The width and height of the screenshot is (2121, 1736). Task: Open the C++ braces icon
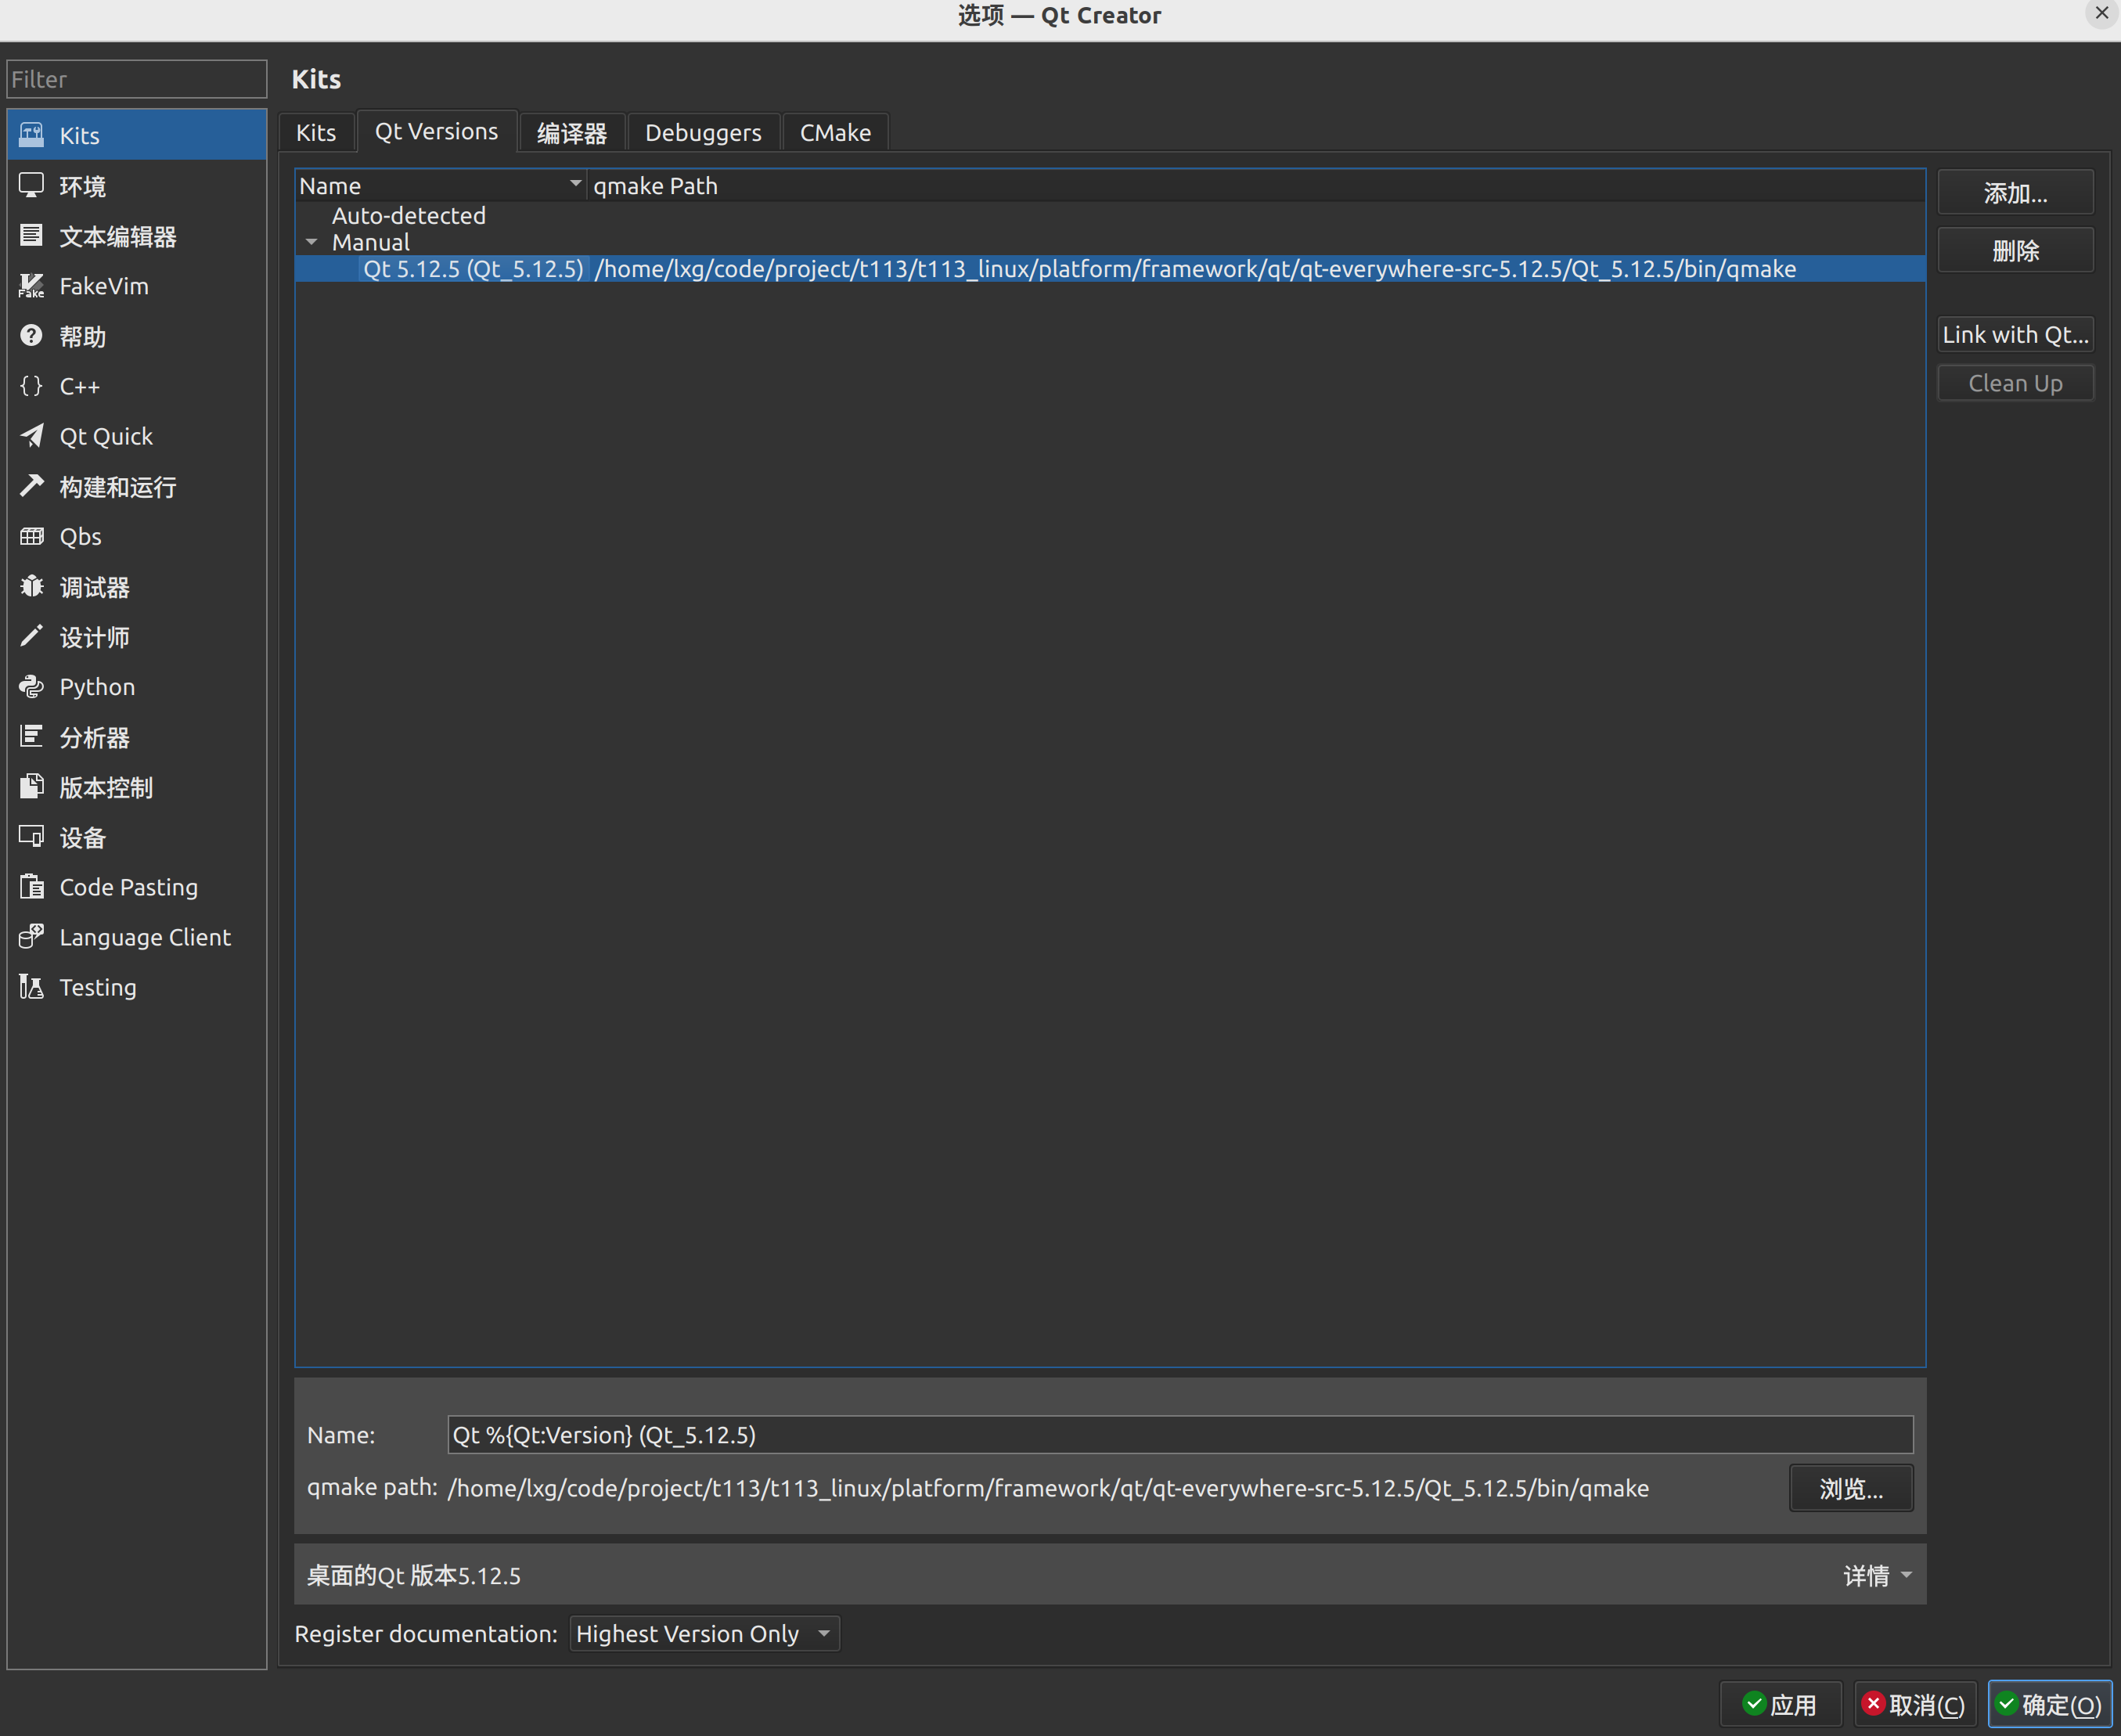click(x=32, y=386)
